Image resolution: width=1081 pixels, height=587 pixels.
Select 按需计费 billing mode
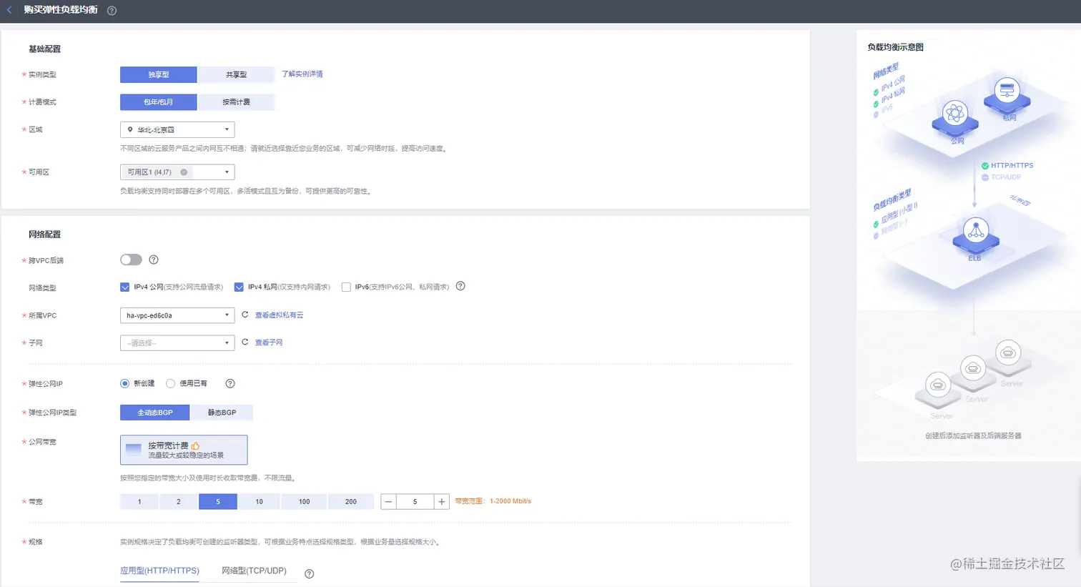coord(236,102)
